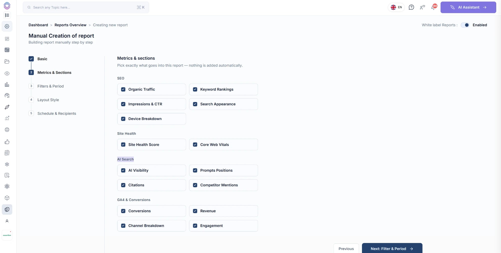Open the AI Assistant button
Screen dimensions: 501x253
click(x=468, y=7)
